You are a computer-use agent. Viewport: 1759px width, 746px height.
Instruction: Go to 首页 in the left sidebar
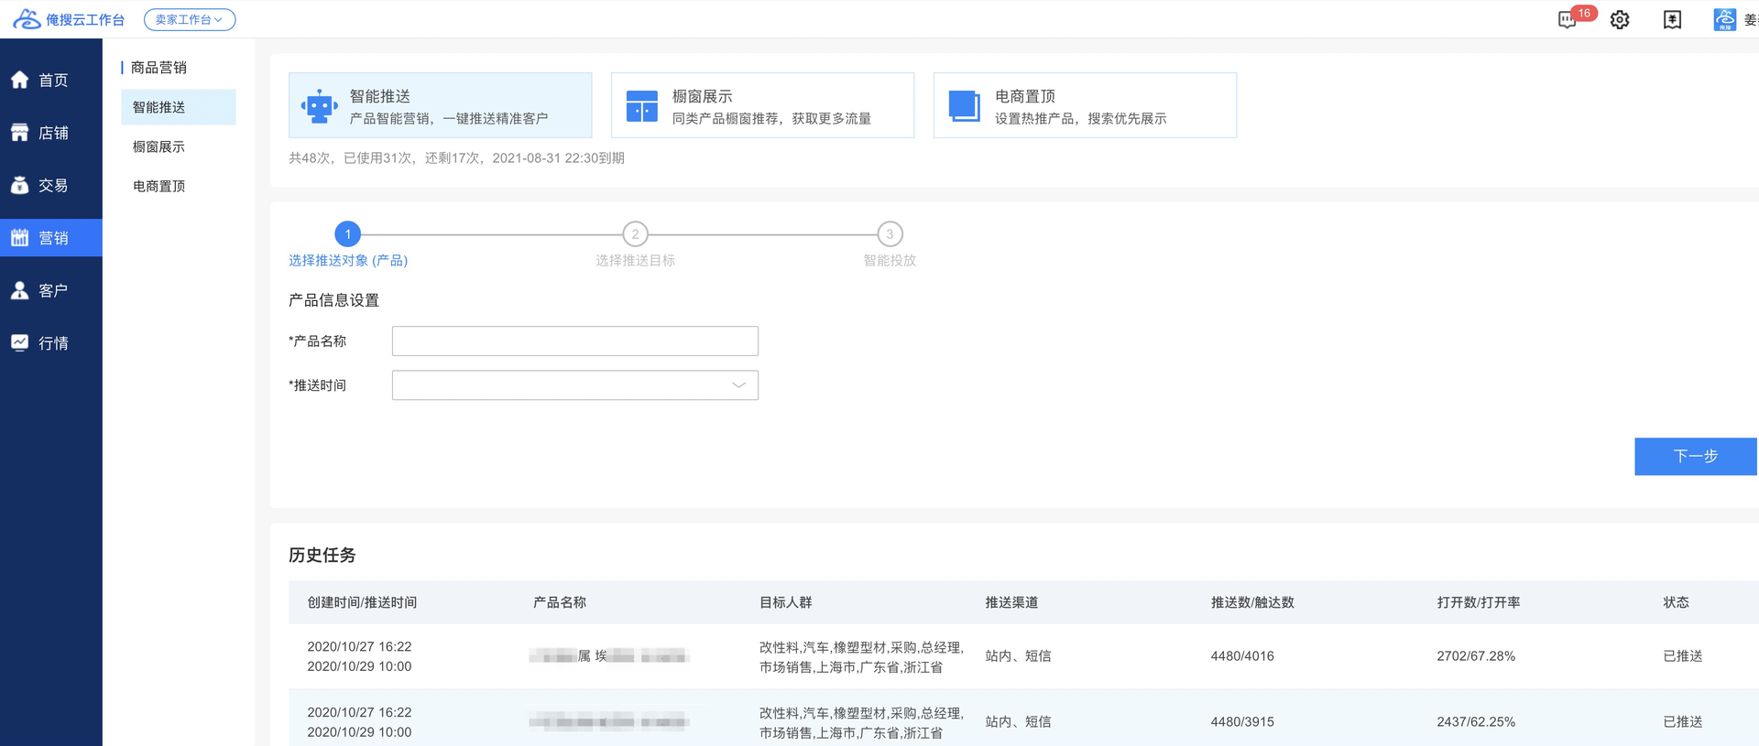51,81
